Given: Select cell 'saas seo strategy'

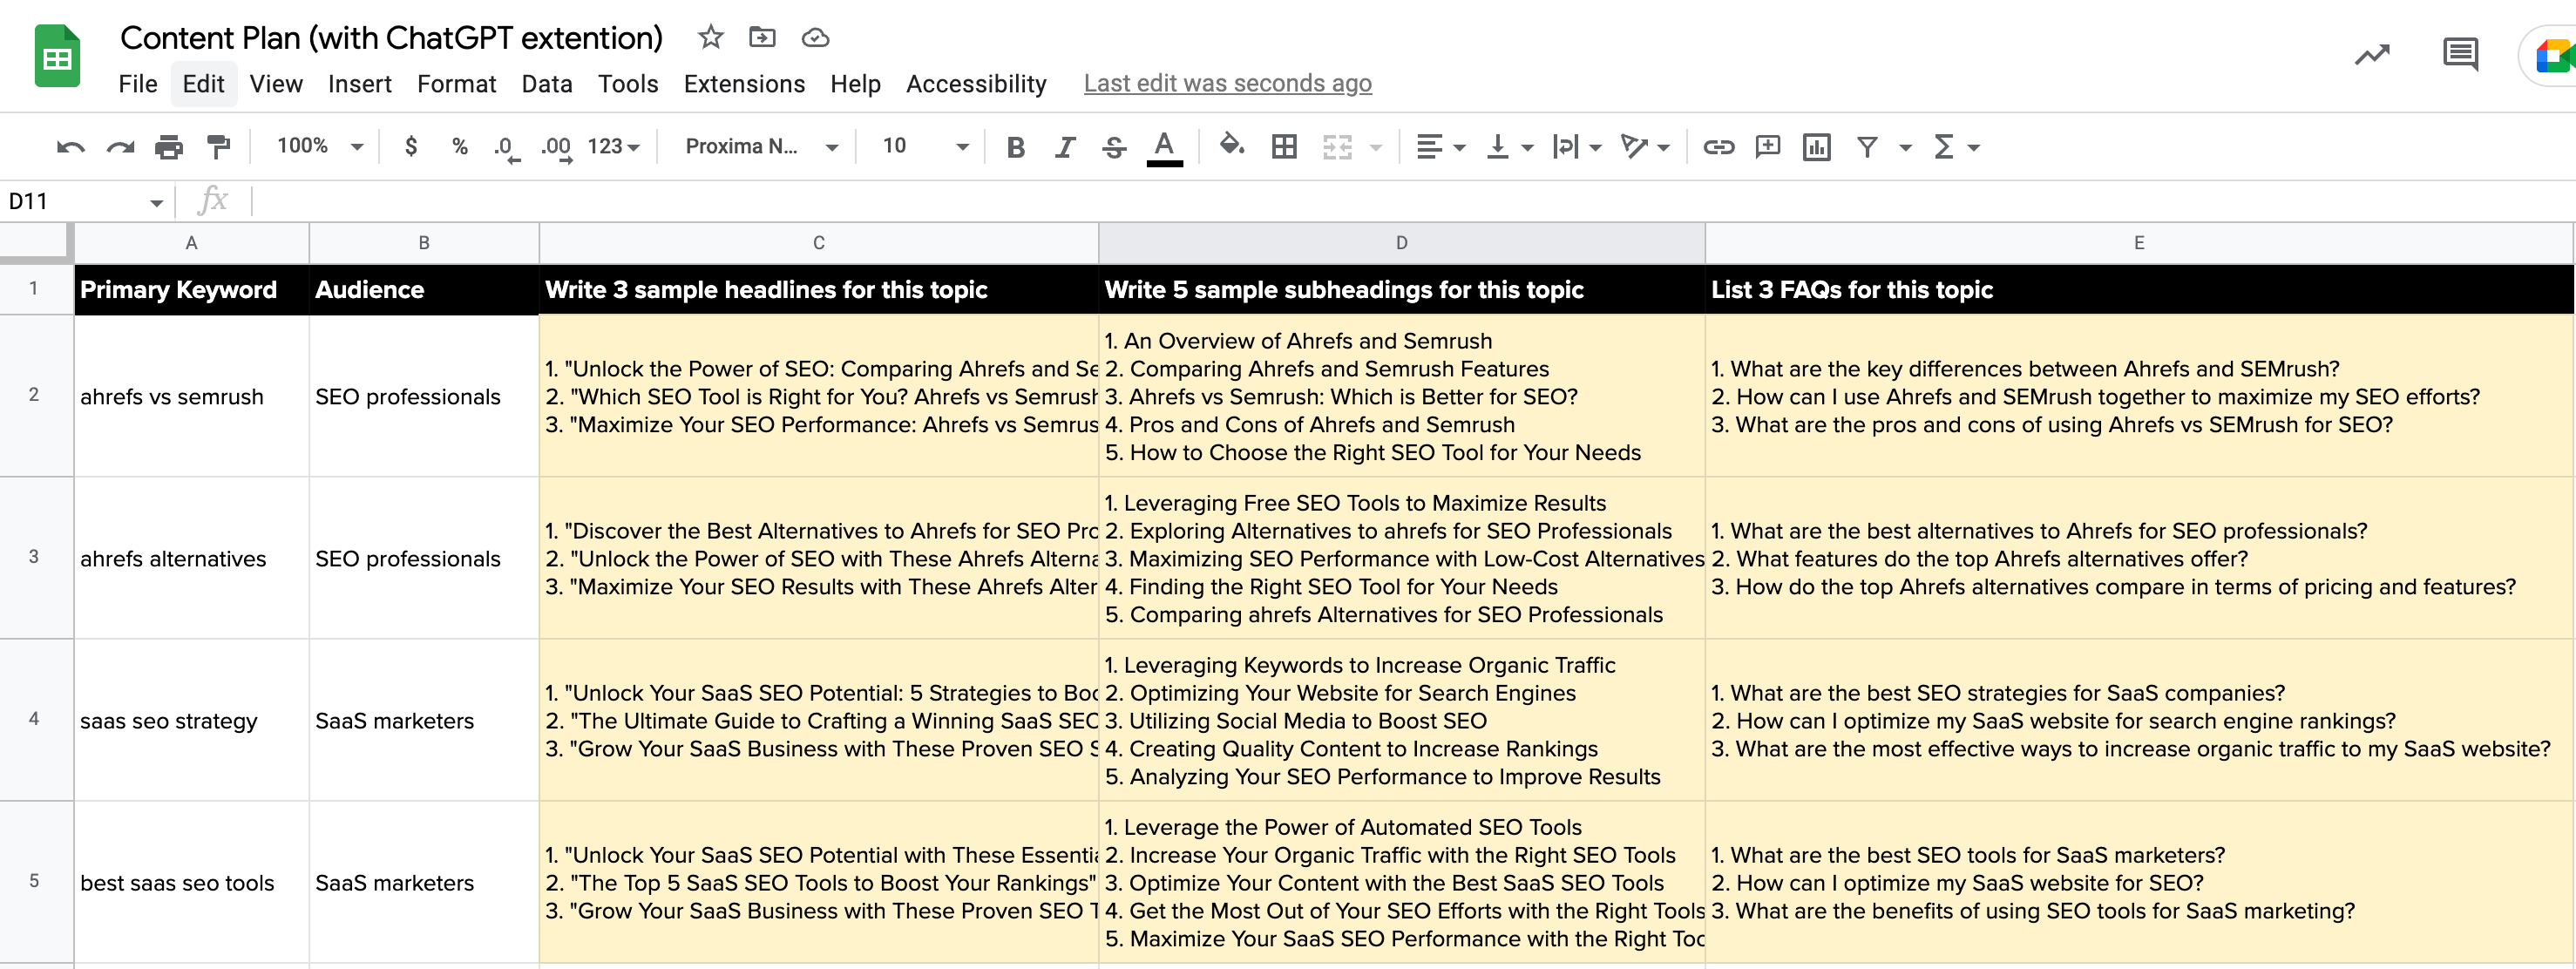Looking at the screenshot, I should [x=191, y=720].
